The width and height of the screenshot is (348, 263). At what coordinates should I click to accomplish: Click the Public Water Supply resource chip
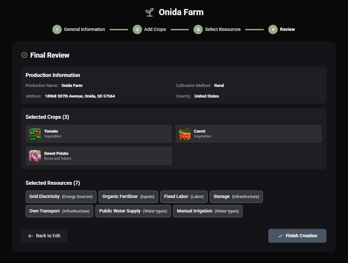coord(133,211)
